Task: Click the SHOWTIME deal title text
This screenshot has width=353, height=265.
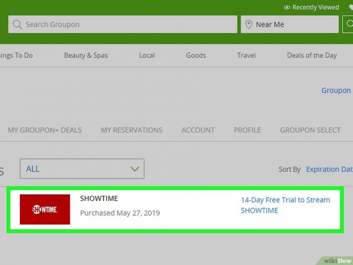Action: (x=99, y=198)
